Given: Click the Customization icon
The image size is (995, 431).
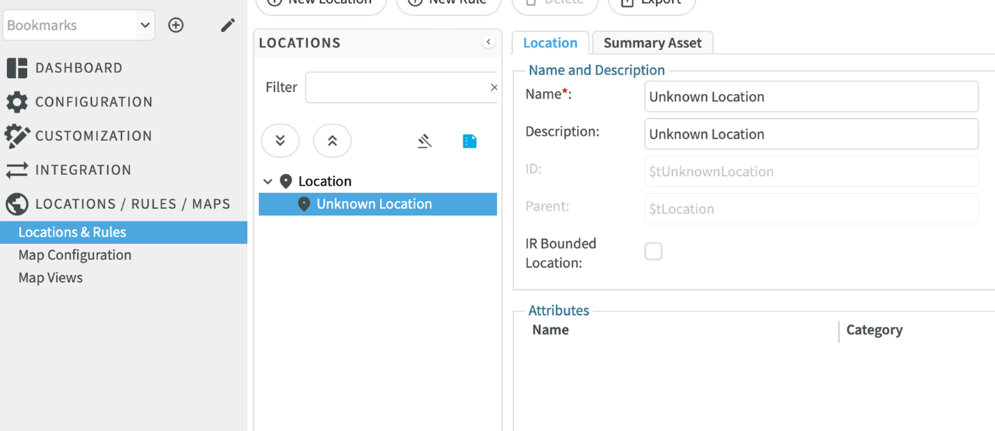Looking at the screenshot, I should click(x=17, y=136).
